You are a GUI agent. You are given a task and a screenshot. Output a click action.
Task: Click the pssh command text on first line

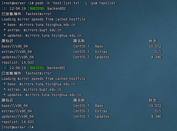[x=76, y=3]
